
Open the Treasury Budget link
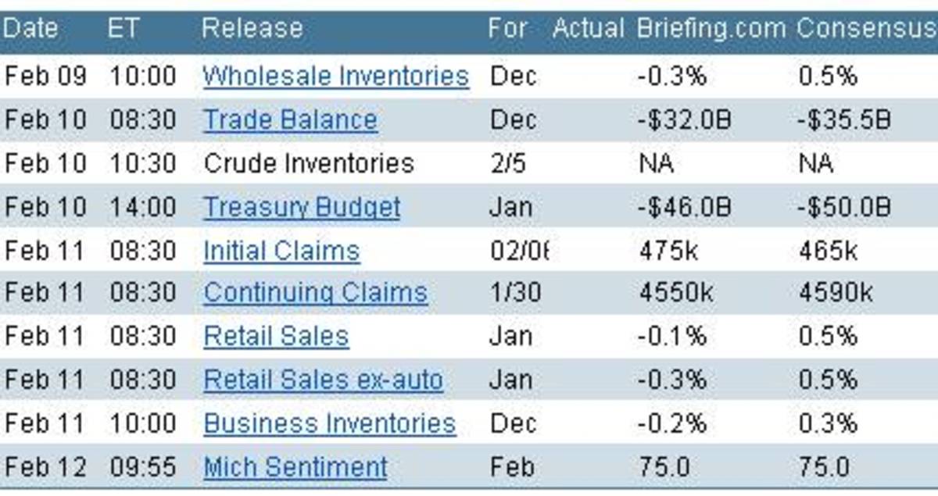click(302, 208)
